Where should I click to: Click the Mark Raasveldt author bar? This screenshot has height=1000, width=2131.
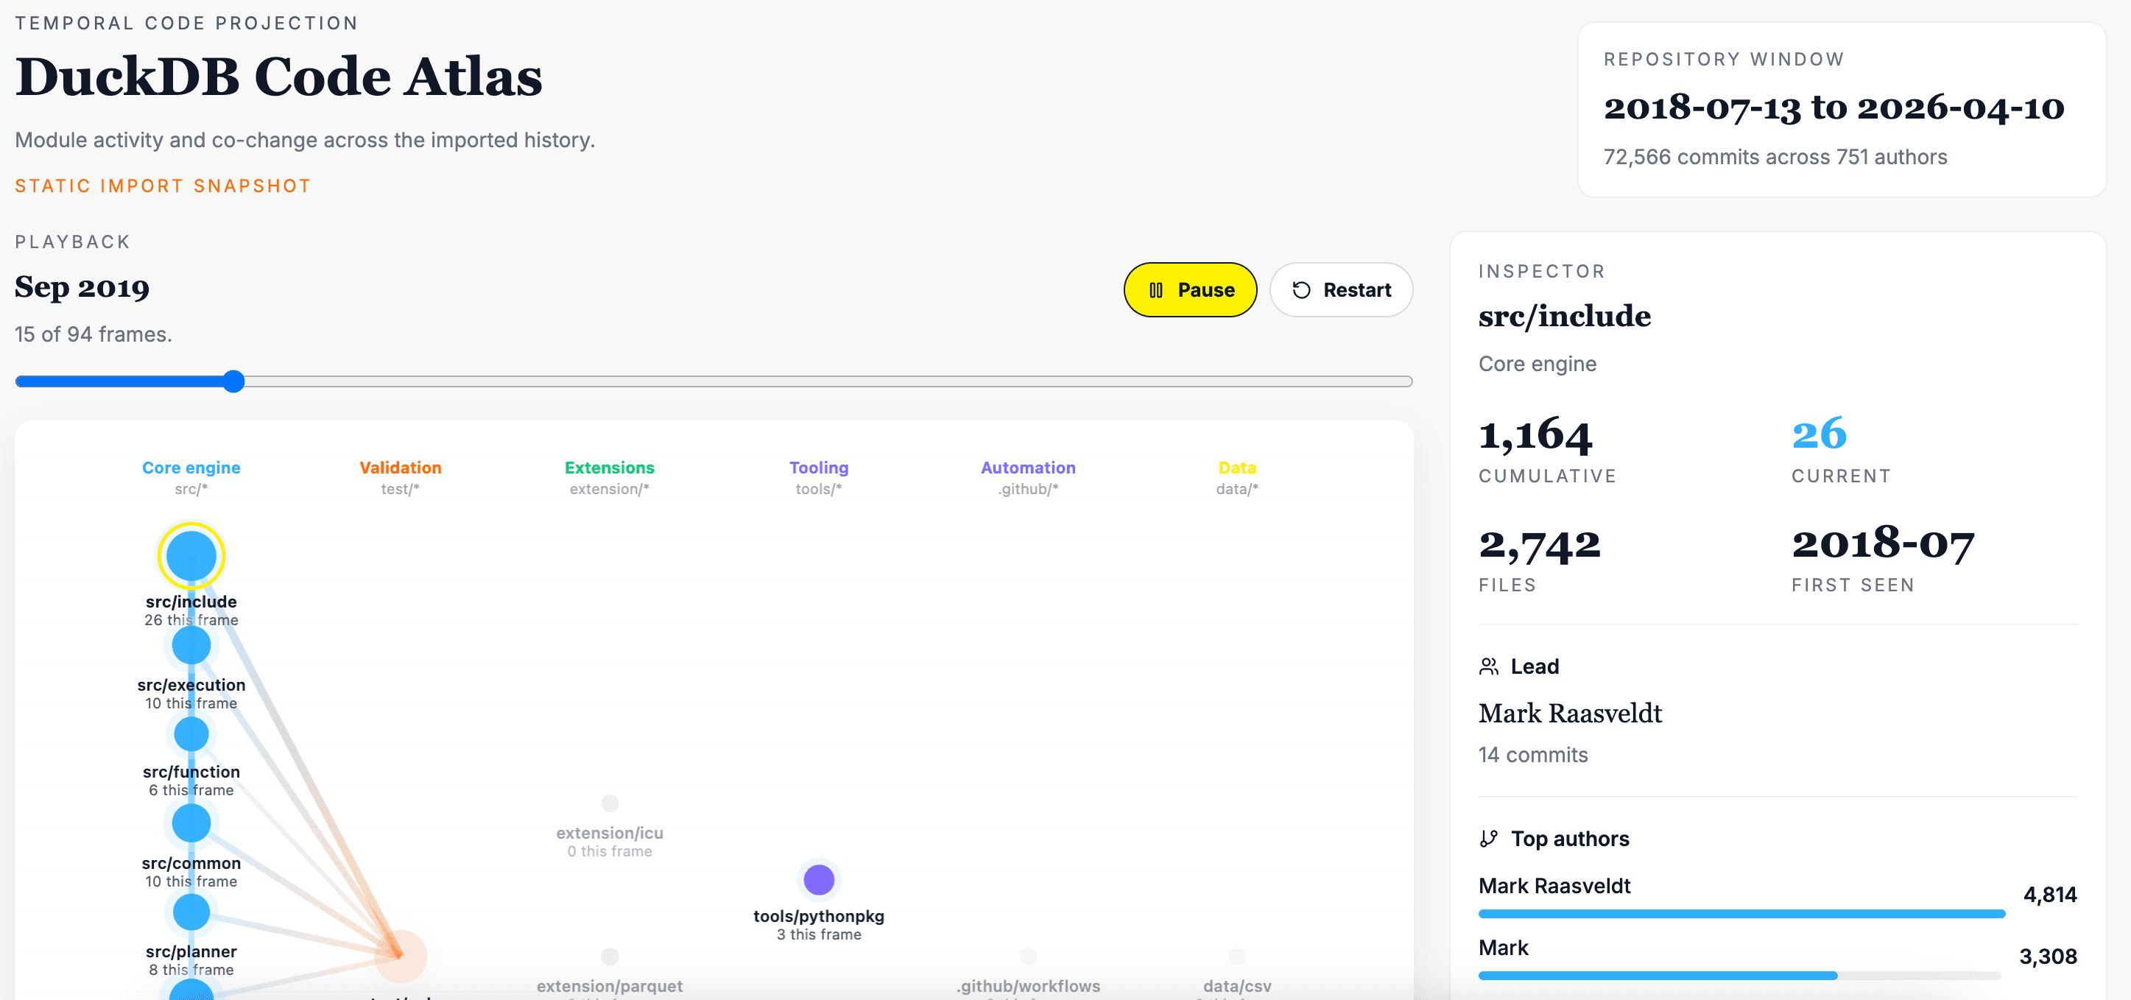coord(1741,914)
